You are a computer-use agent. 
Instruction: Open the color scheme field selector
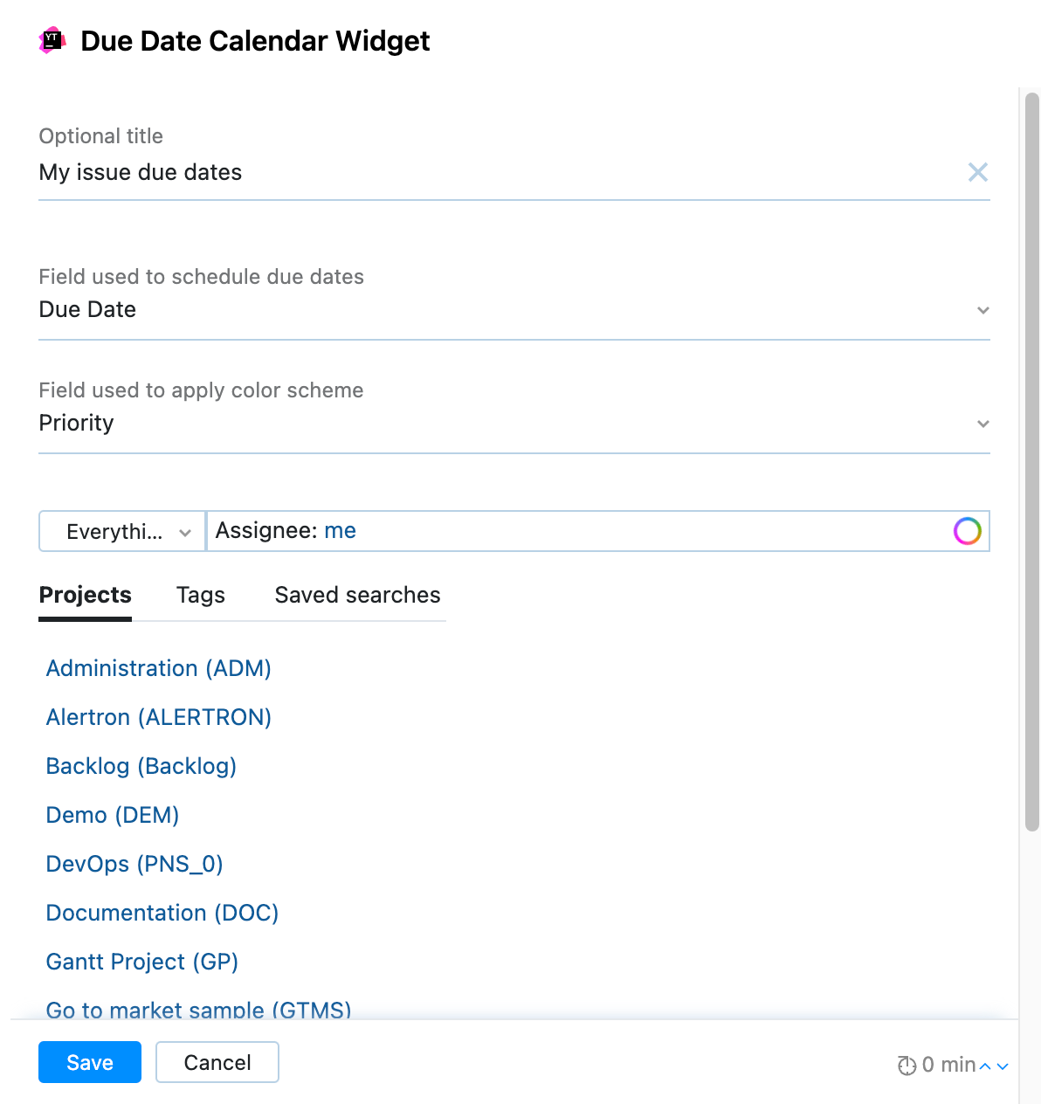pyautogui.click(x=349, y=423)
